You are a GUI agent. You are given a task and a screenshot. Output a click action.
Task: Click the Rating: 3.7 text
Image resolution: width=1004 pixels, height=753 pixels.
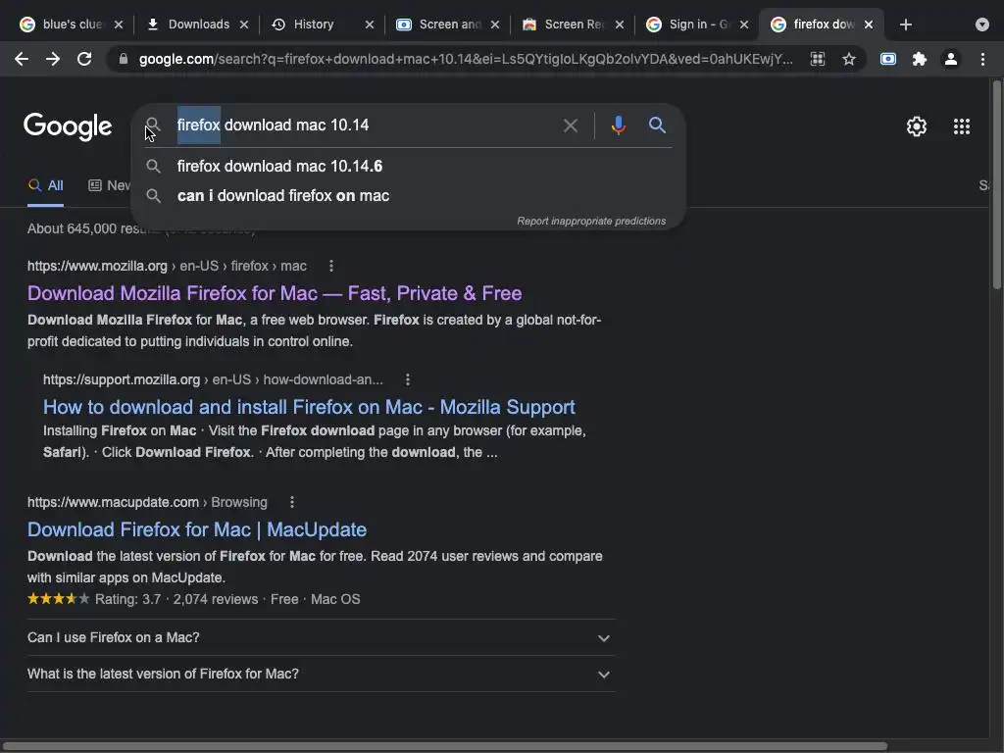(128, 599)
